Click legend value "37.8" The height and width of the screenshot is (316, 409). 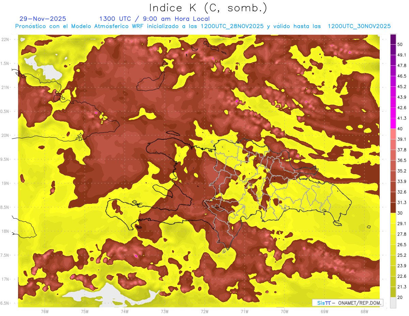[x=402, y=150]
